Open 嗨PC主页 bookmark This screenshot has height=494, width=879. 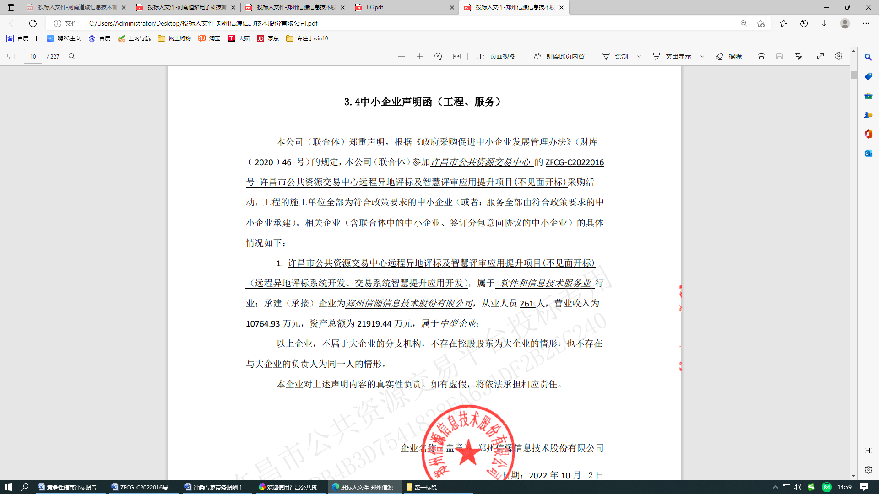pos(64,38)
